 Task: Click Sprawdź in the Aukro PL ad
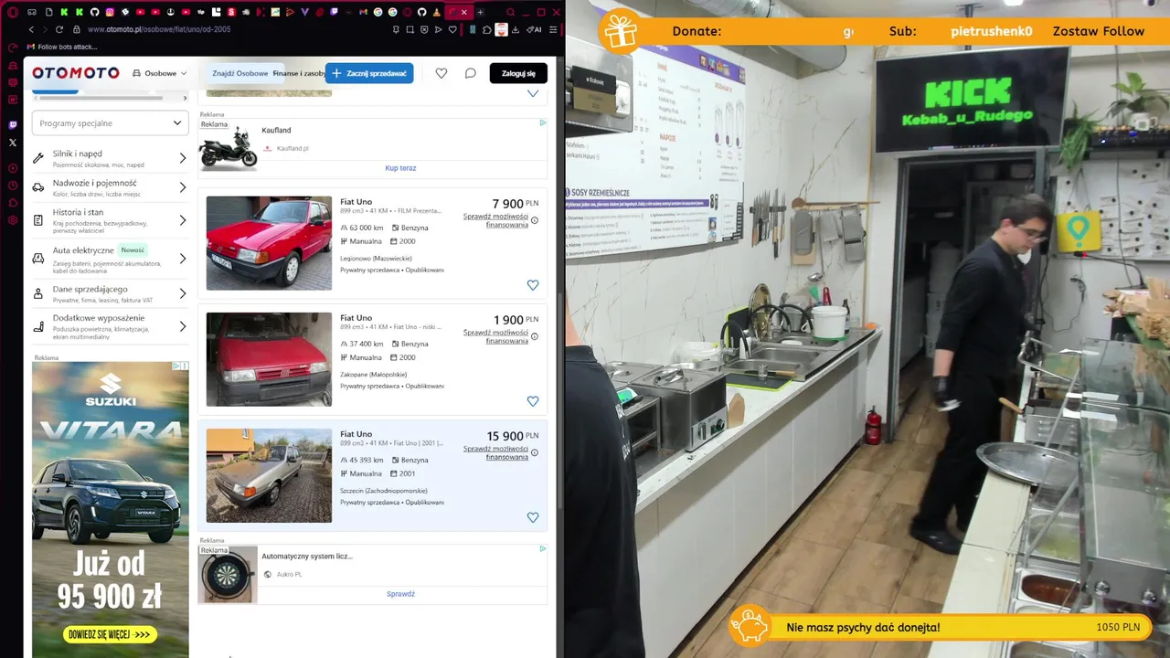[400, 594]
